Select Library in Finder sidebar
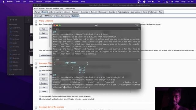The height and width of the screenshot is (110, 196). (x=15, y=32)
